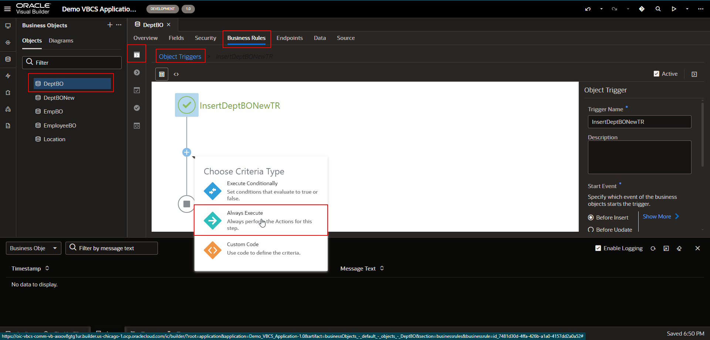Open Web Applications in left navigator
Screen dimensions: 710x340
pyautogui.click(x=8, y=26)
